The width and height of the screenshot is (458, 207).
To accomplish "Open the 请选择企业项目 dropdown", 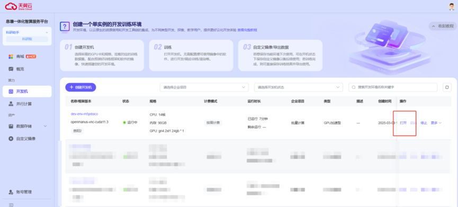I will 204,87.
